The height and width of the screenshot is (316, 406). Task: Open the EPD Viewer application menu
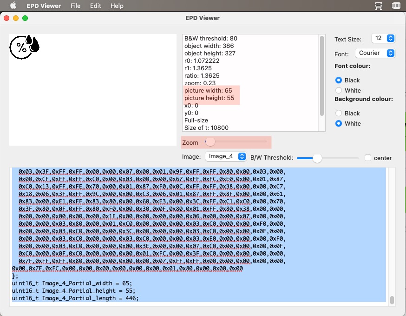44,6
